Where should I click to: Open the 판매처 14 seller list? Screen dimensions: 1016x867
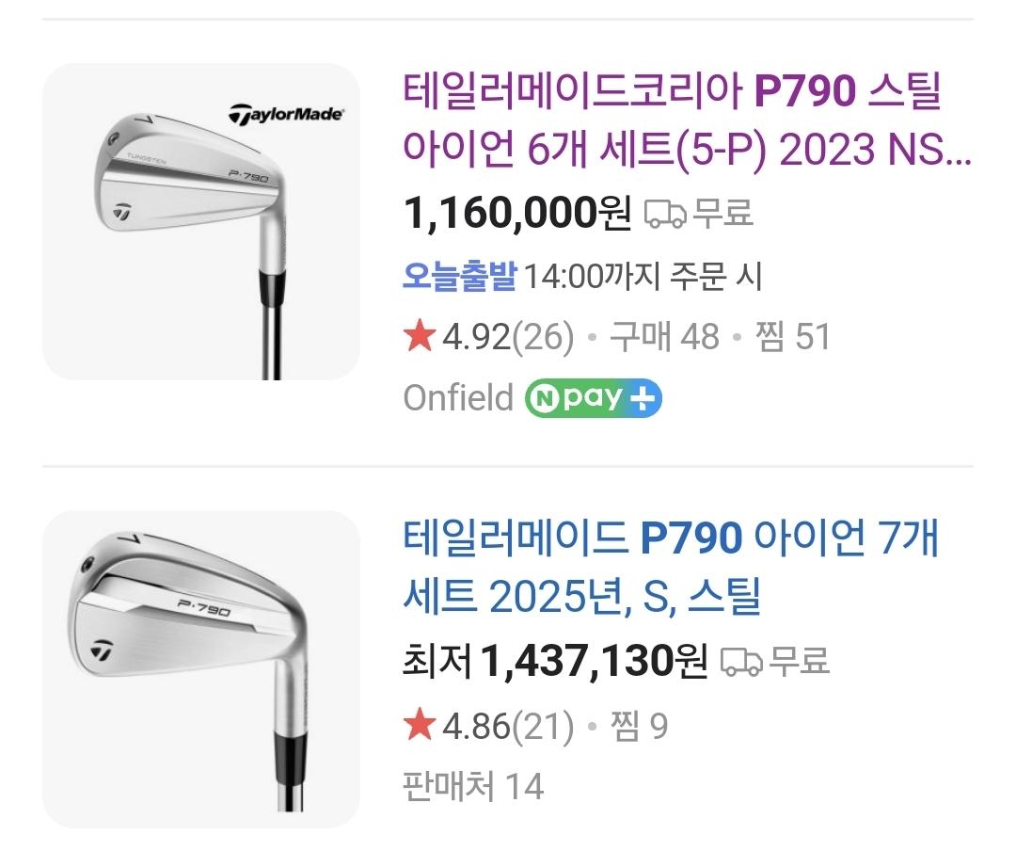[473, 786]
